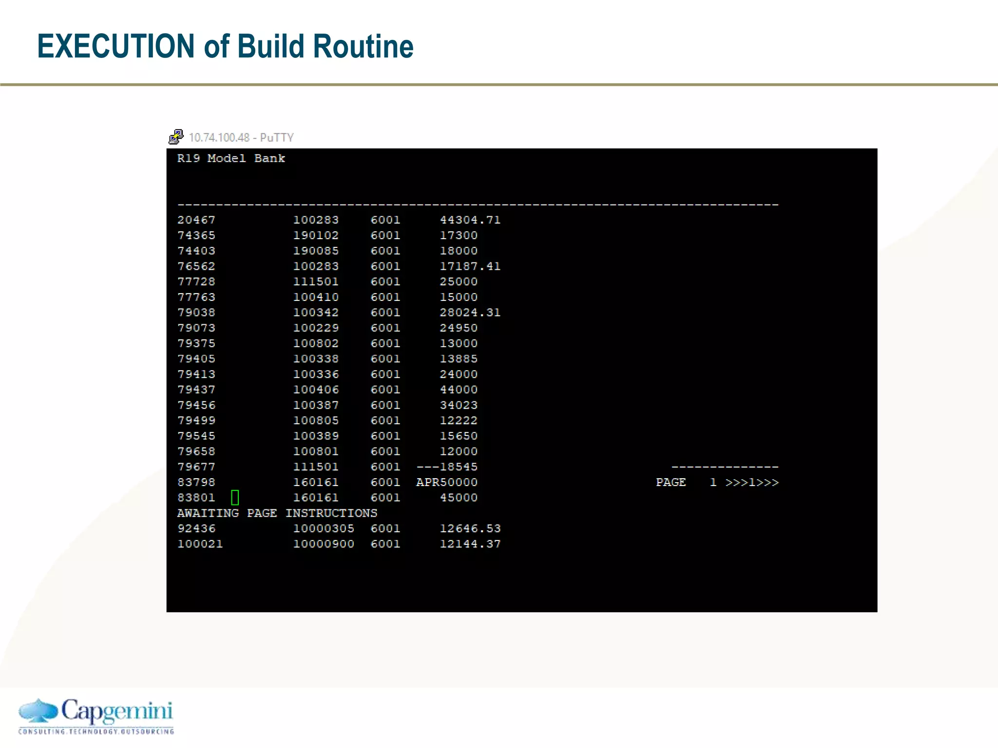
Task: Select record ID 79073
Action: 196,328
